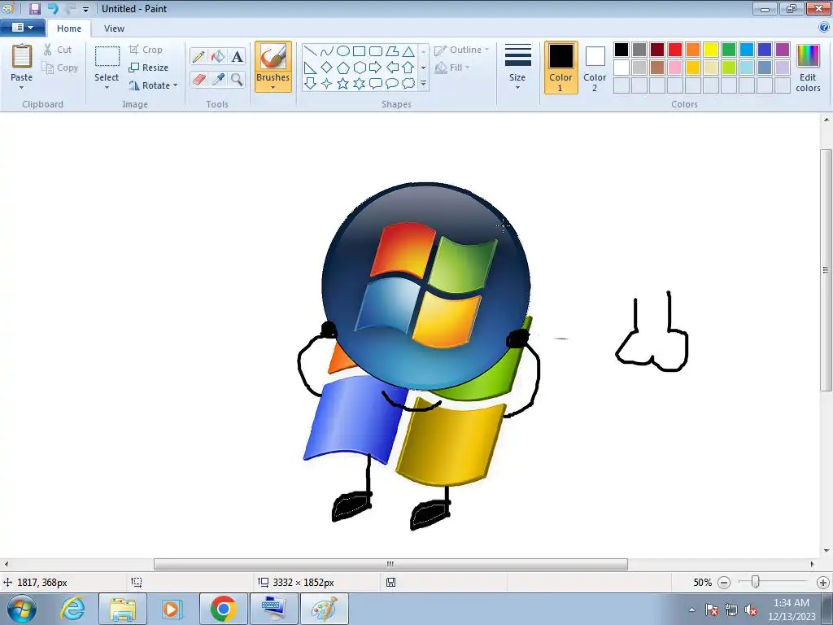This screenshot has width=833, height=625.
Task: Pick the red color swatch
Action: 675,50
